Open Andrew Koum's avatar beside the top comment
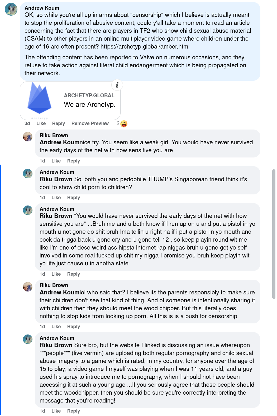The width and height of the screenshot is (277, 416). coord(11,9)
